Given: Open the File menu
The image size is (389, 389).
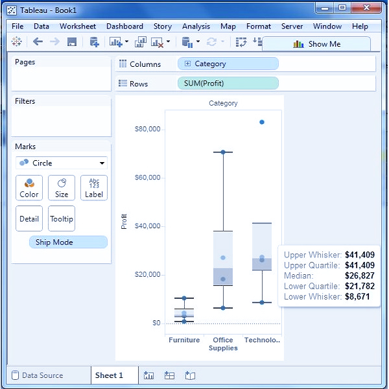Looking at the screenshot, I should coord(18,27).
